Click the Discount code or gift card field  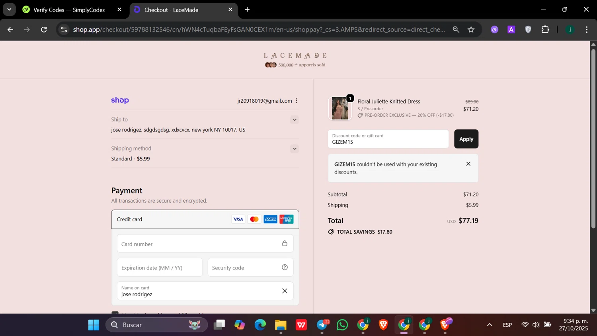[x=388, y=139]
